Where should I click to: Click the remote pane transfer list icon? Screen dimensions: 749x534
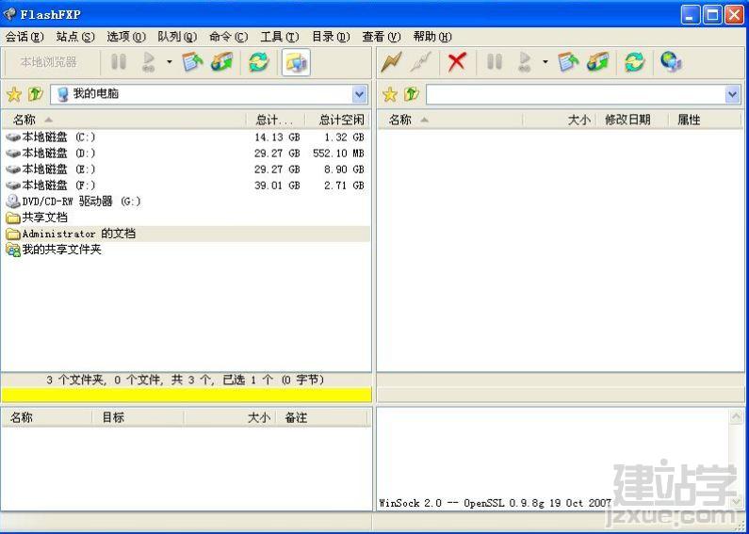568,62
